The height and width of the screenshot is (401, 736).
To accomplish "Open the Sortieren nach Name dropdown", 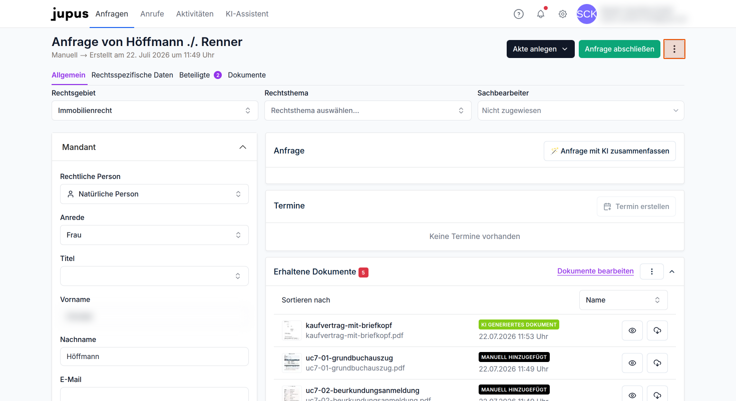I will click(623, 300).
